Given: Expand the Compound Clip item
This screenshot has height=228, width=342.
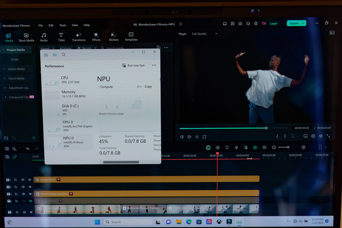Looking at the screenshot, I should (x=6, y=97).
